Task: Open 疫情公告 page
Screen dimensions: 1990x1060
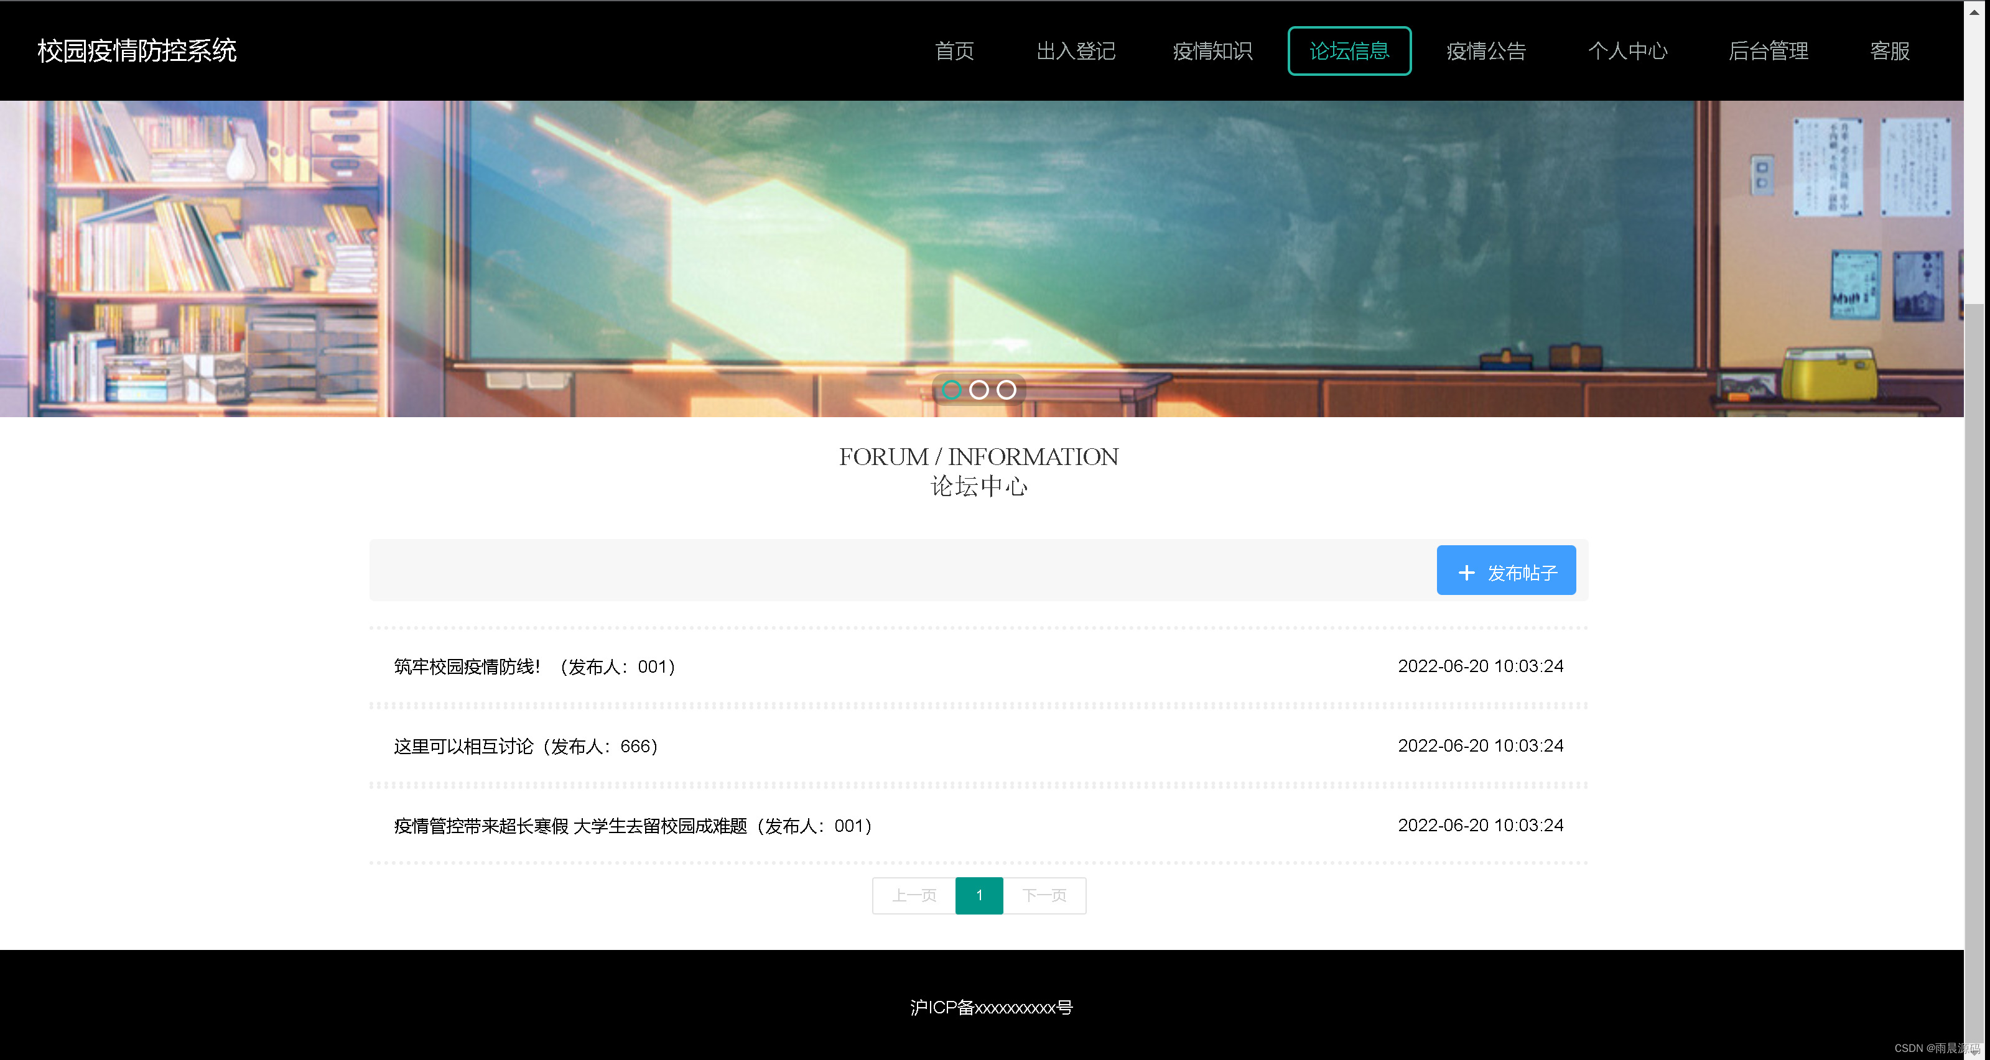Action: [x=1486, y=51]
